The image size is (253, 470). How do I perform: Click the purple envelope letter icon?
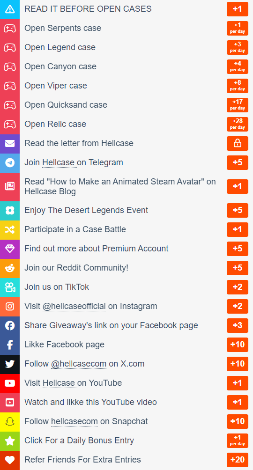click(x=9, y=144)
